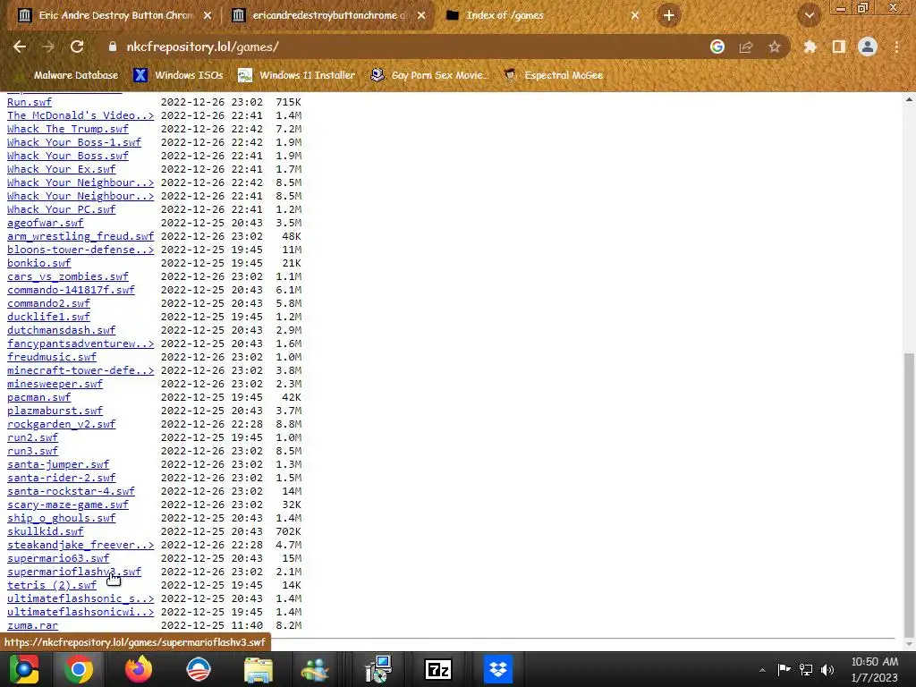Open the Espectral McGee bookmark

[x=553, y=75]
